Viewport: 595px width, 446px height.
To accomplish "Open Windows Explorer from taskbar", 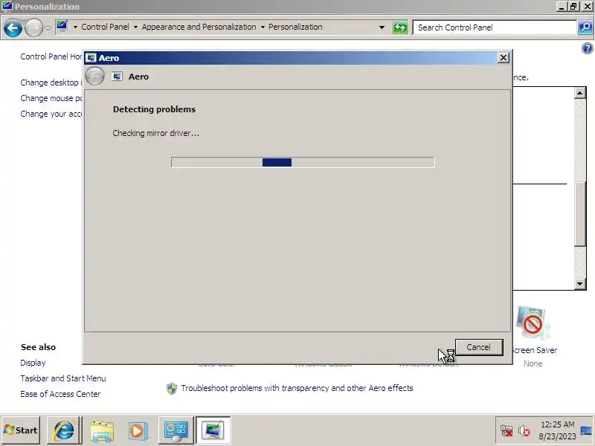I will (102, 431).
